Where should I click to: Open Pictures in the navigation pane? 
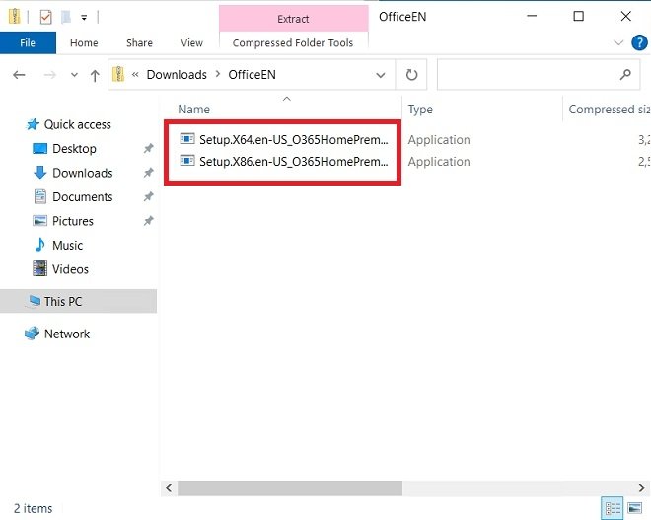point(73,221)
